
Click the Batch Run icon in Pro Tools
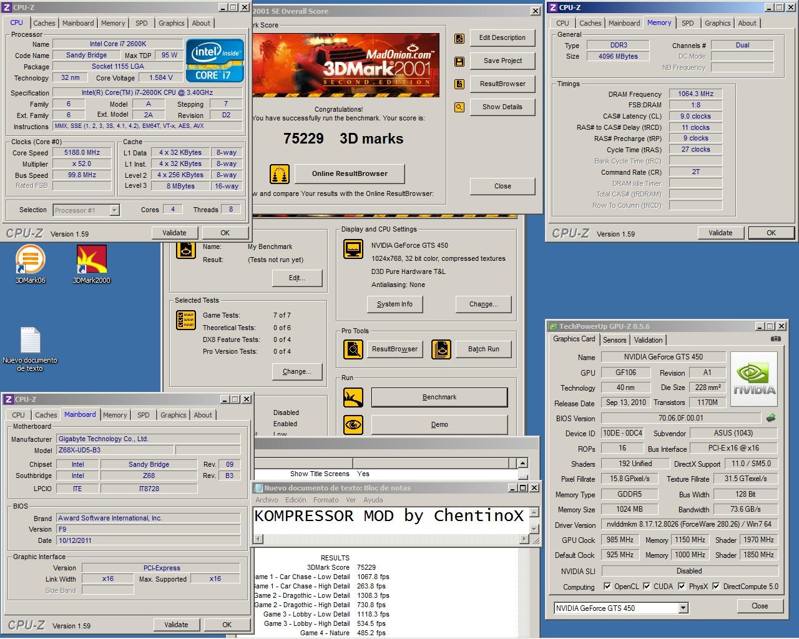point(441,349)
